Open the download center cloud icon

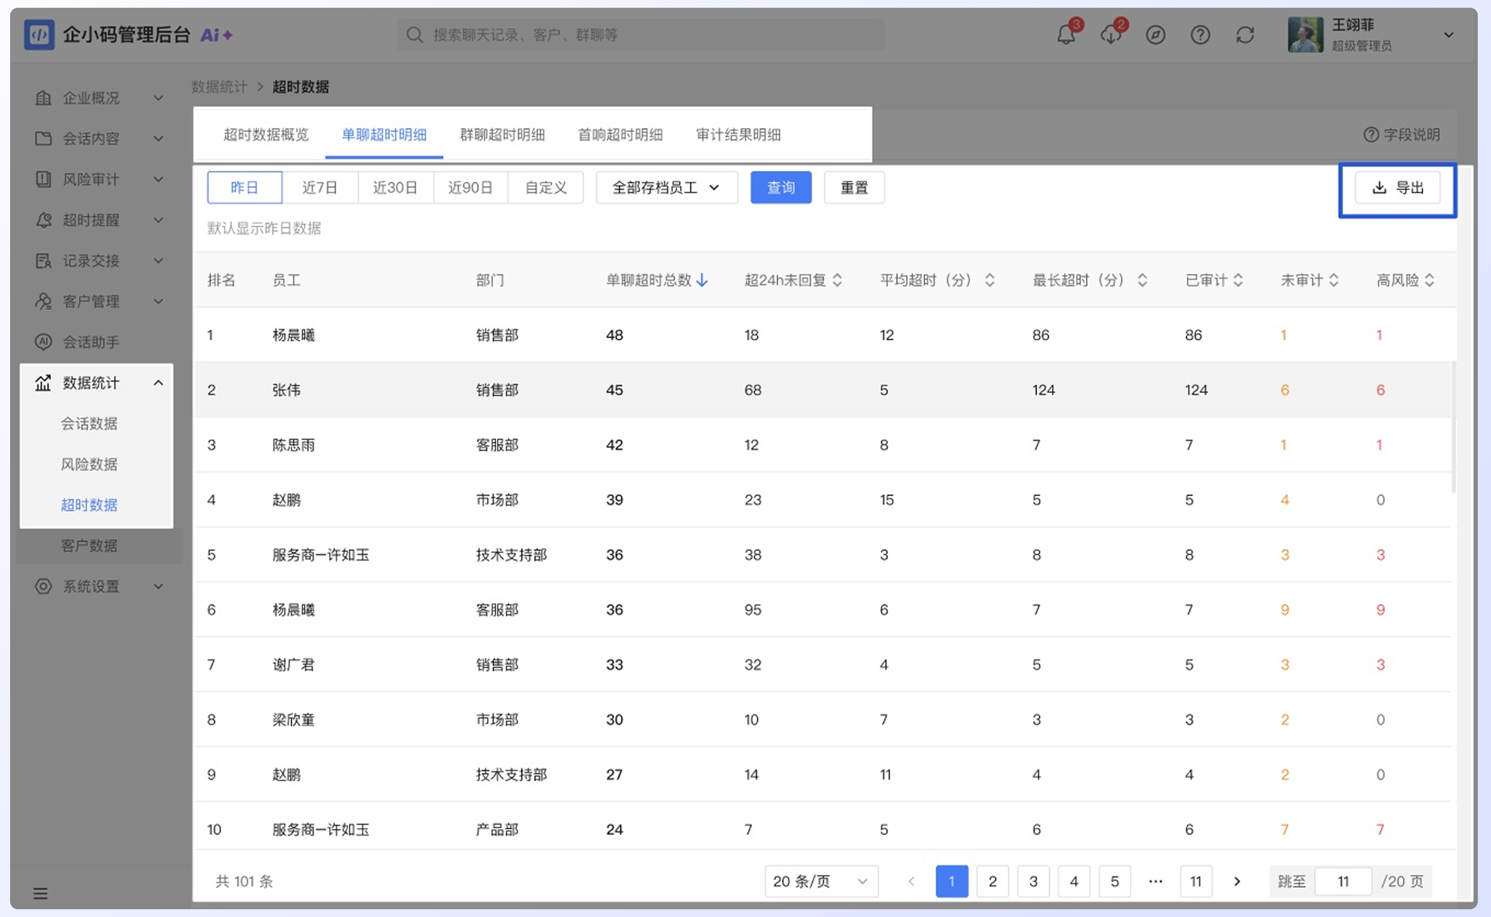coord(1110,35)
